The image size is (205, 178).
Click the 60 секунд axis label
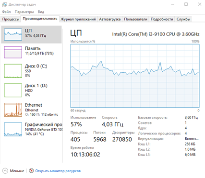[x=78, y=111]
